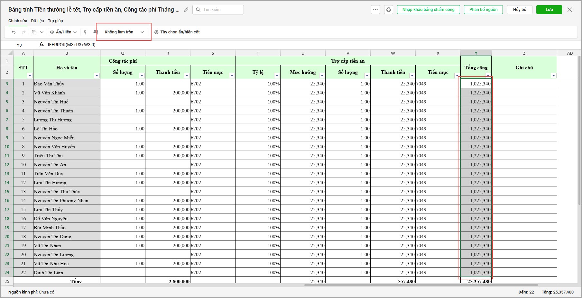Click the decrease decimal places icon
The width and height of the screenshot is (582, 298).
pyautogui.click(x=85, y=32)
